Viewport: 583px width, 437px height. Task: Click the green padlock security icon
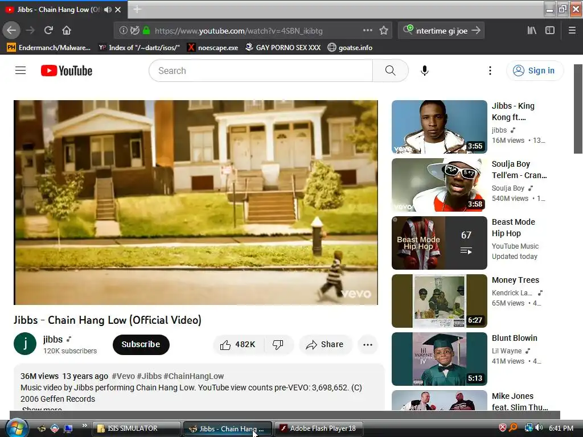pyautogui.click(x=146, y=31)
